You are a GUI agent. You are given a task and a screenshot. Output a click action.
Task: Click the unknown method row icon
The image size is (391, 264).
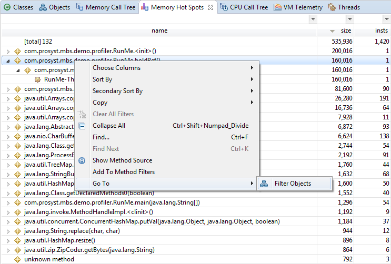pyautogui.click(x=17, y=259)
